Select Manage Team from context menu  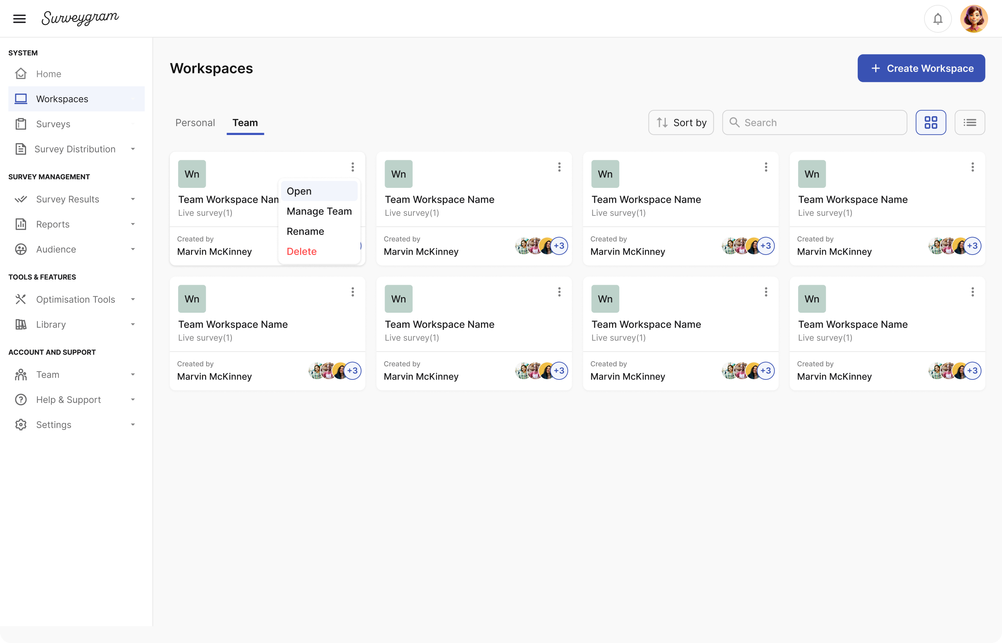pyautogui.click(x=319, y=211)
